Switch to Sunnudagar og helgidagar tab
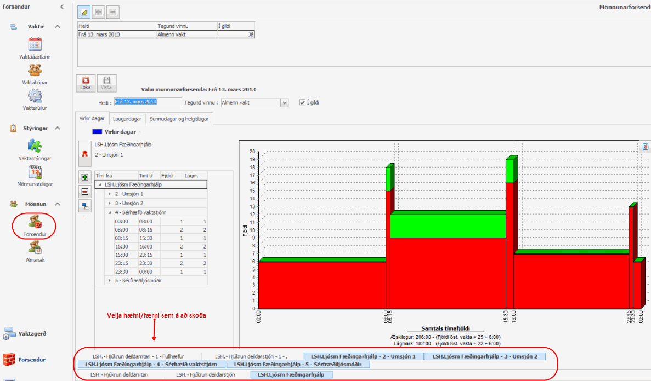 (x=179, y=119)
